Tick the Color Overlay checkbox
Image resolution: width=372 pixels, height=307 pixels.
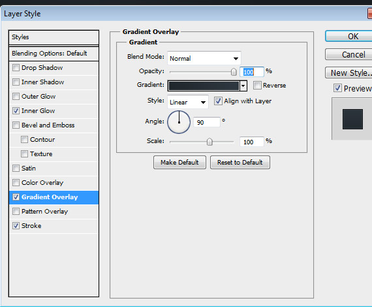coord(16,183)
